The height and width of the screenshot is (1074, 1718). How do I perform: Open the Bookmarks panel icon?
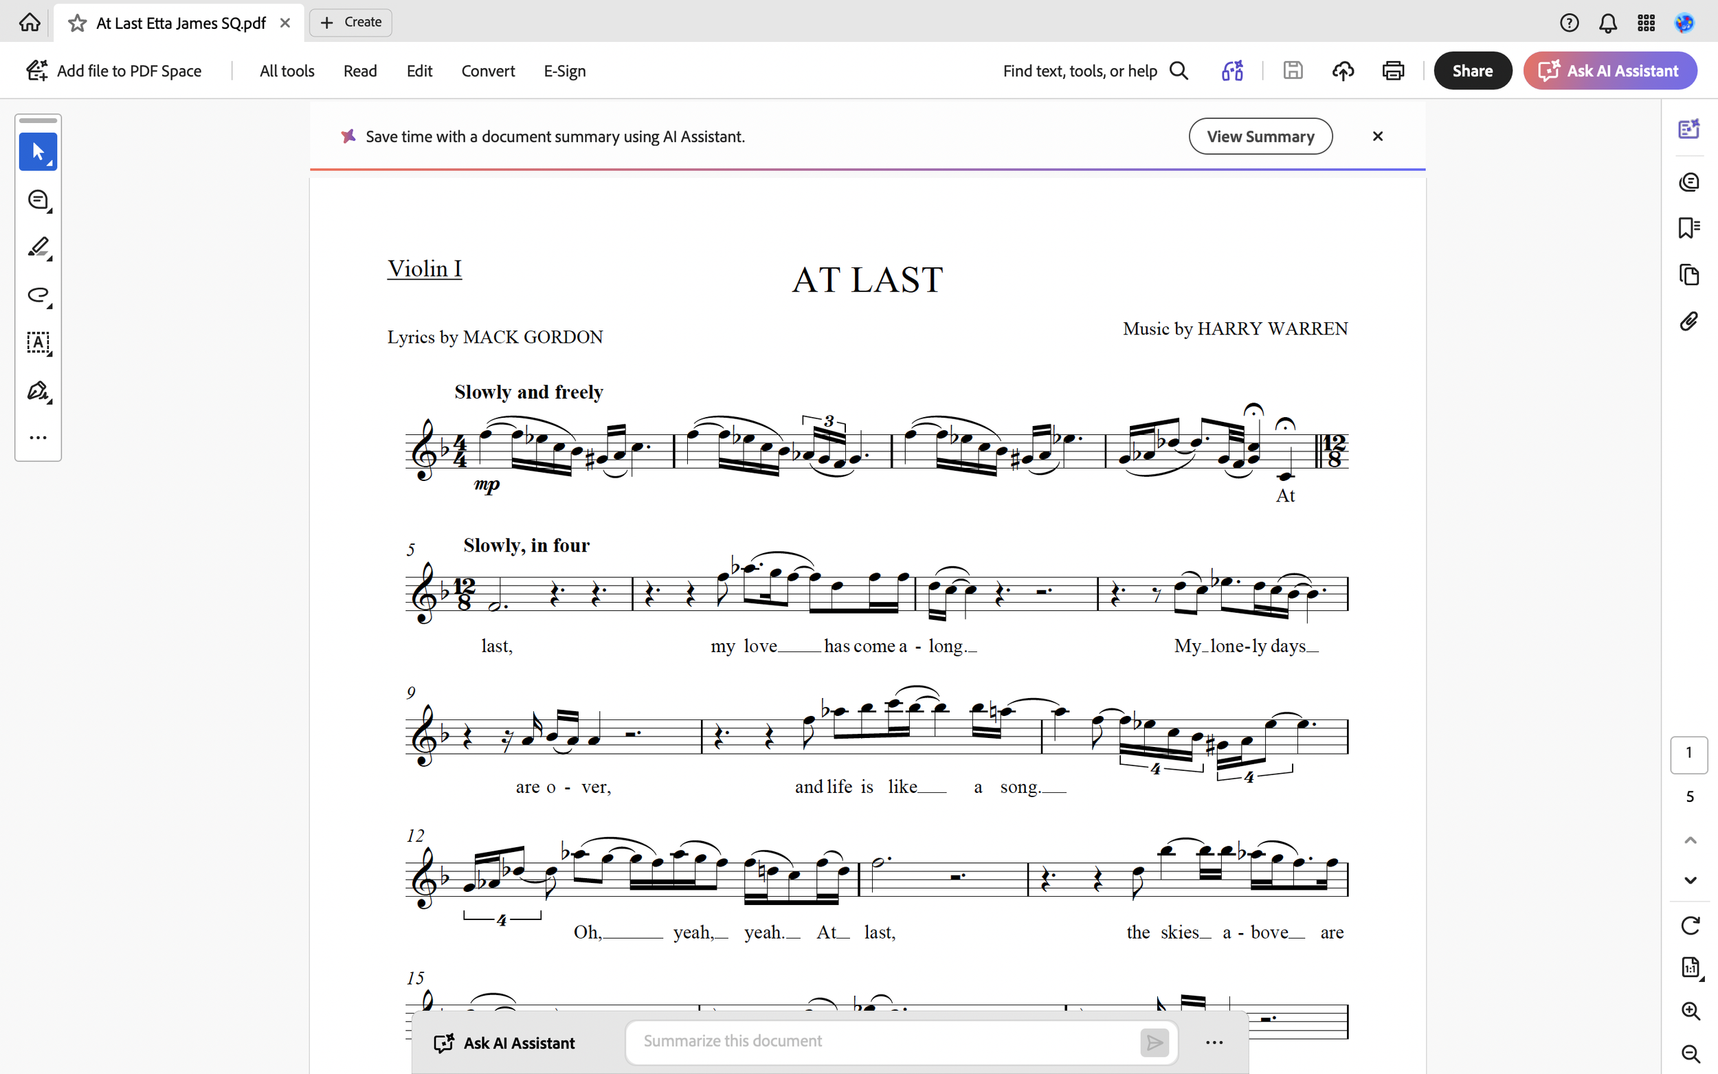pos(1689,228)
